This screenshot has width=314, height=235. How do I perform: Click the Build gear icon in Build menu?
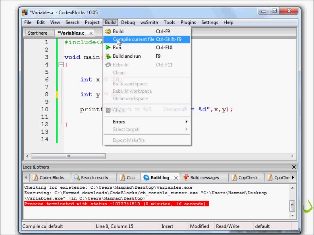click(x=108, y=31)
